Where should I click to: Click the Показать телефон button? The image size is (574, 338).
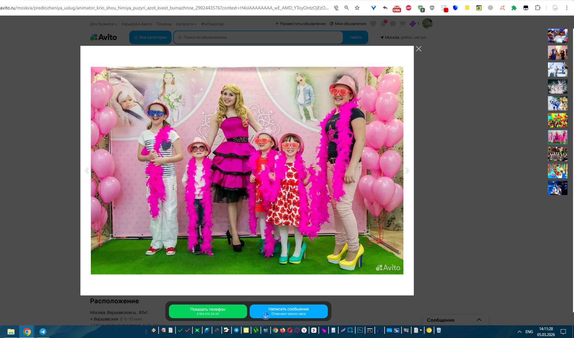[208, 311]
